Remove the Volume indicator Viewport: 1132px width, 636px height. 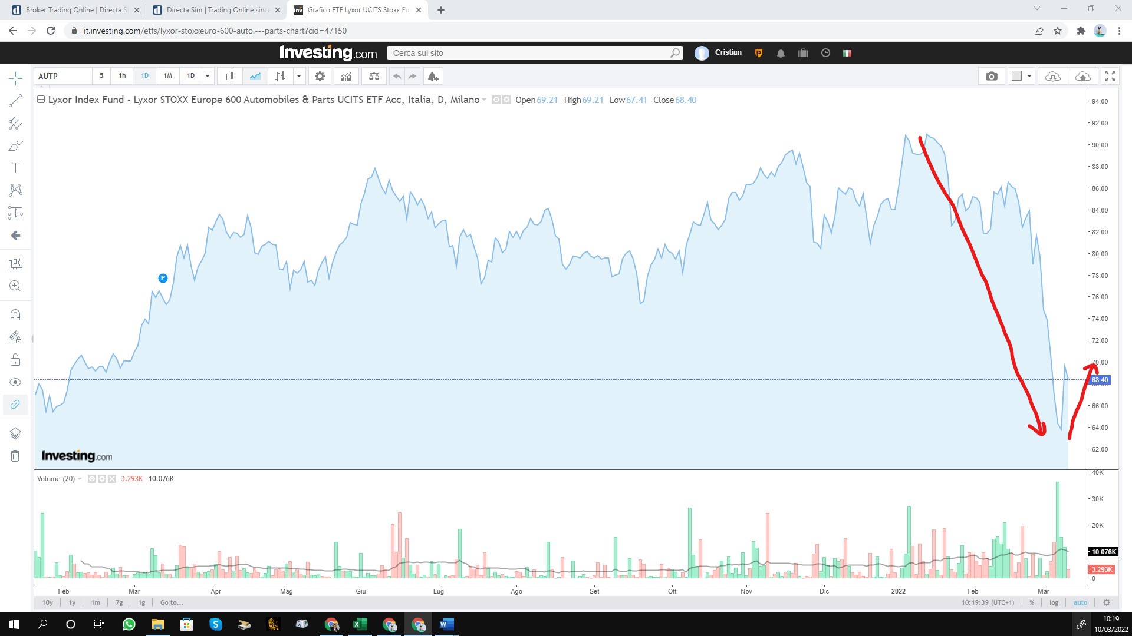pos(112,479)
